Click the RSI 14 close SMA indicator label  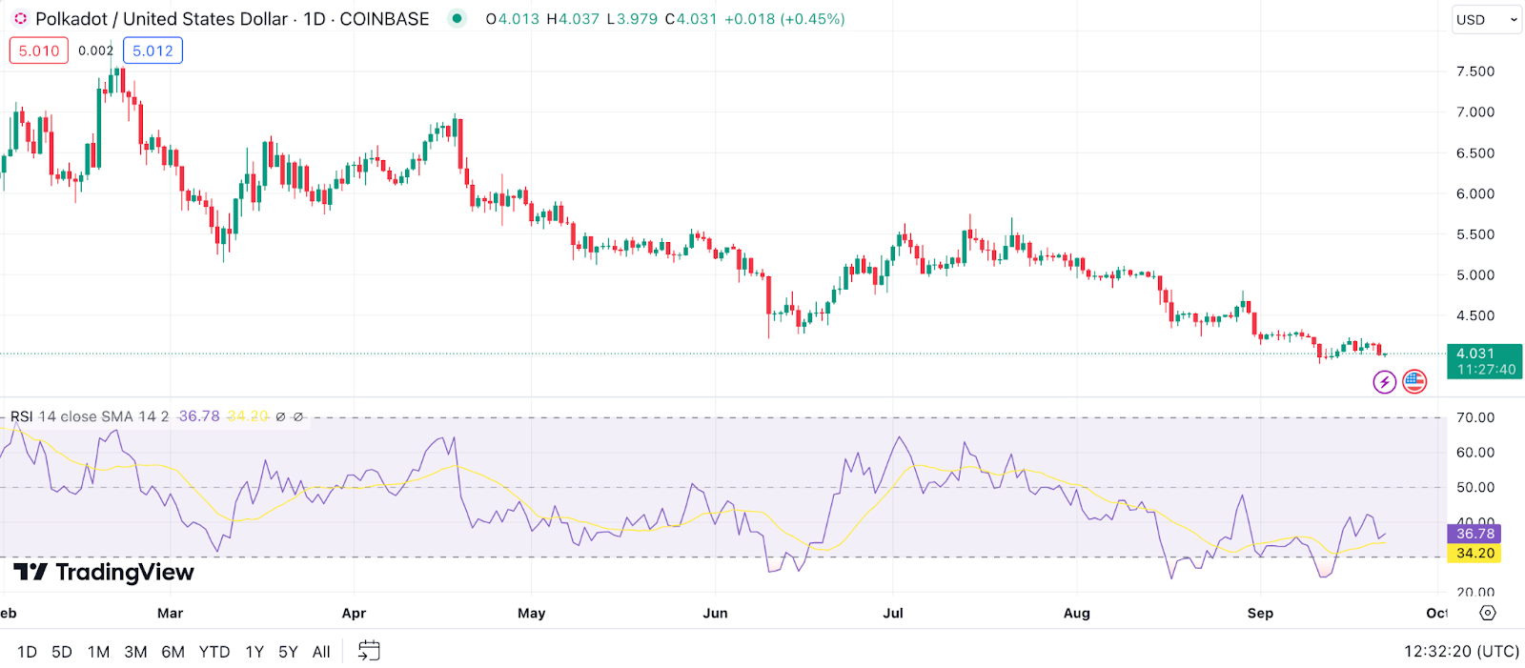coord(90,416)
